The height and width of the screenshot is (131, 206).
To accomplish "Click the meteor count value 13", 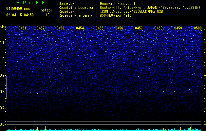I will pos(47,15).
